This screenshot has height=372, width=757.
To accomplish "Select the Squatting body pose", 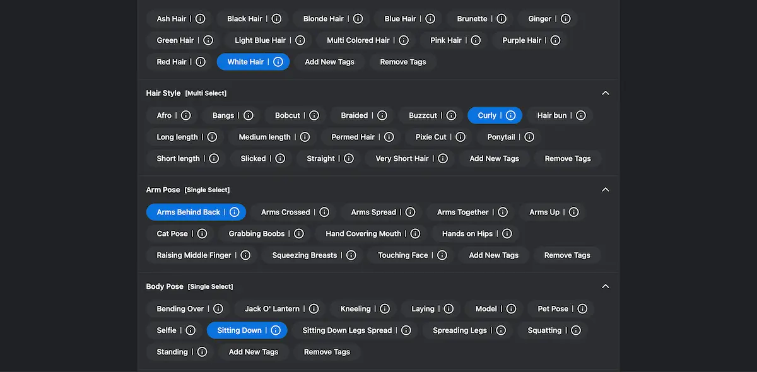I will 544,330.
